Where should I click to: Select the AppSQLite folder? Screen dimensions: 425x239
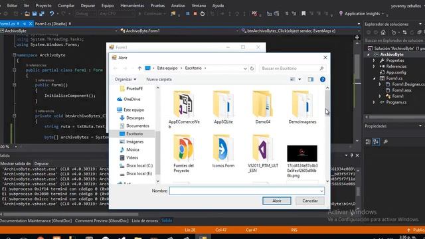pyautogui.click(x=223, y=108)
